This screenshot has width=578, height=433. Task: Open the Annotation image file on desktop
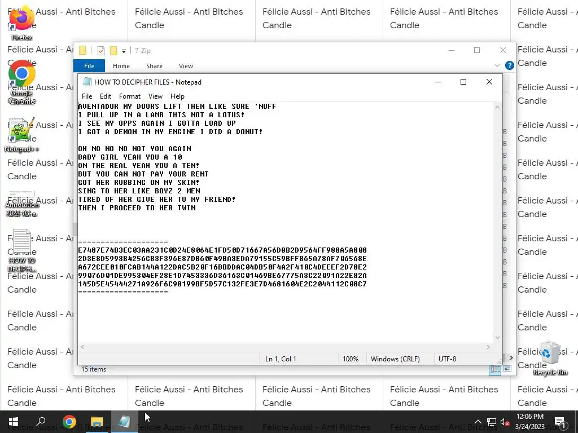coord(22,204)
